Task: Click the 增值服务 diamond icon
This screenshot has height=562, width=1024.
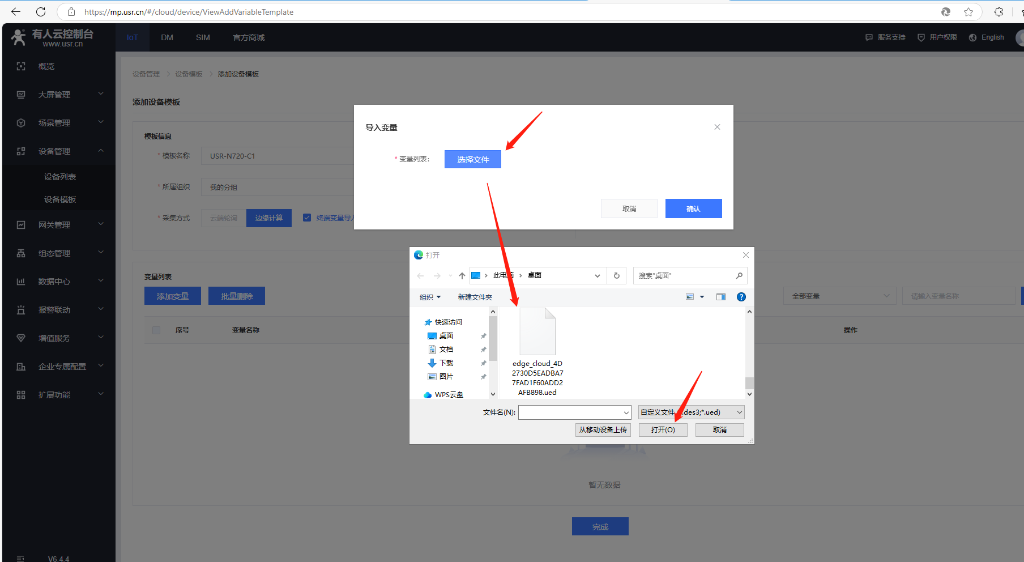Action: coord(21,338)
